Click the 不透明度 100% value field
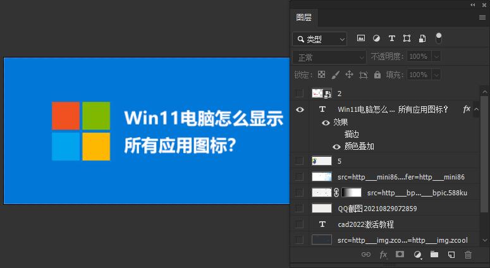 419,56
